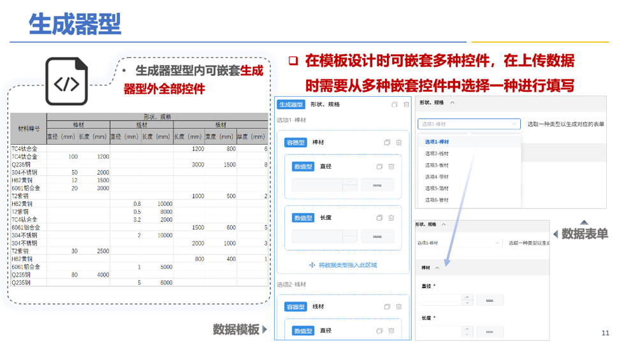
Task: Increase the 直径 value with up stepper
Action: [467, 297]
